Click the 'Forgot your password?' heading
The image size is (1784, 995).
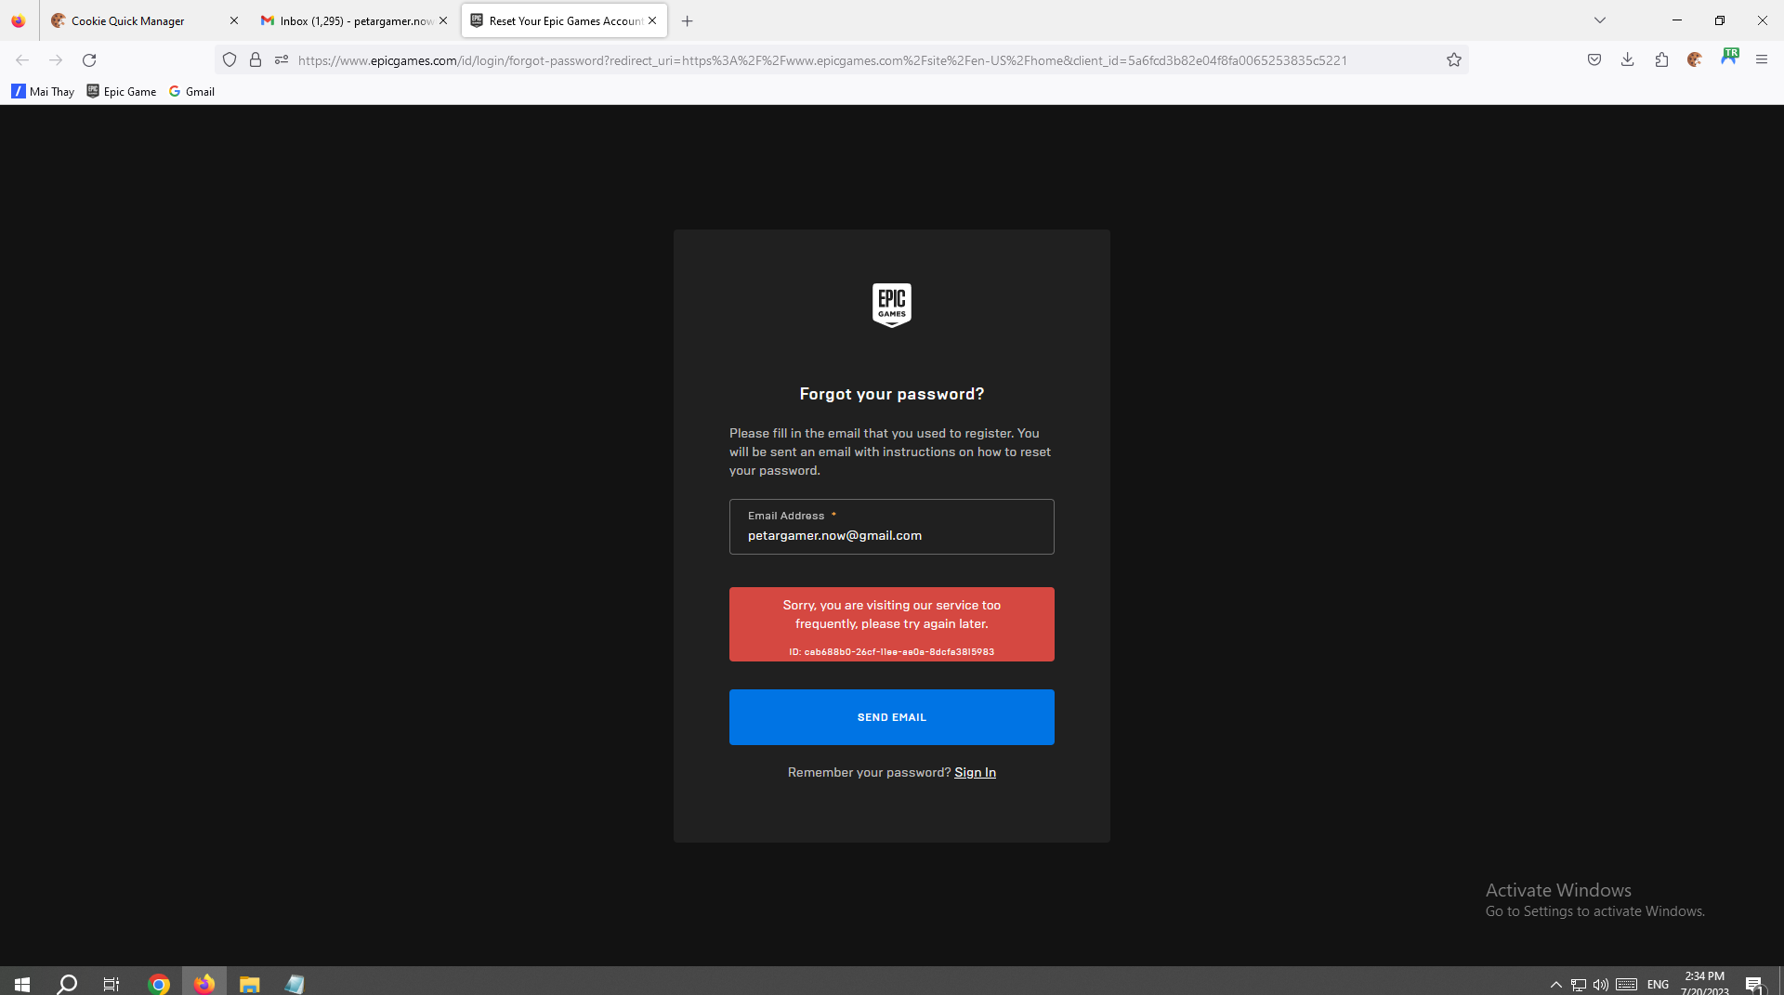pyautogui.click(x=892, y=394)
